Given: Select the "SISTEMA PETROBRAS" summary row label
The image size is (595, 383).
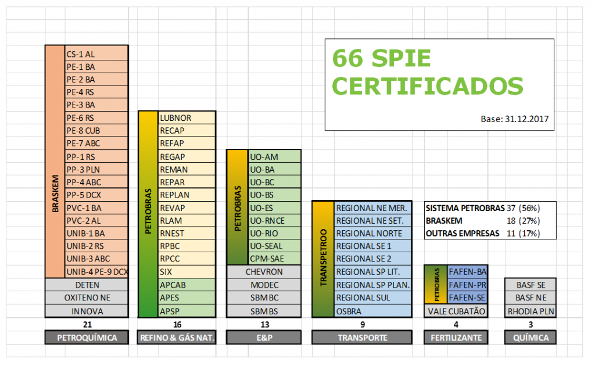Looking at the screenshot, I should coord(465,208).
